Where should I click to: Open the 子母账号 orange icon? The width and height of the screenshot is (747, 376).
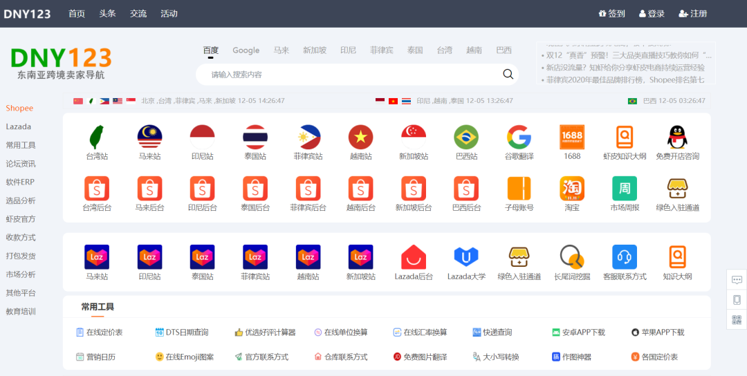pyautogui.click(x=519, y=189)
